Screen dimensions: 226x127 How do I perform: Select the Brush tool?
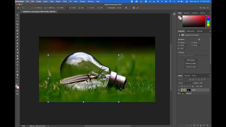coord(17,40)
